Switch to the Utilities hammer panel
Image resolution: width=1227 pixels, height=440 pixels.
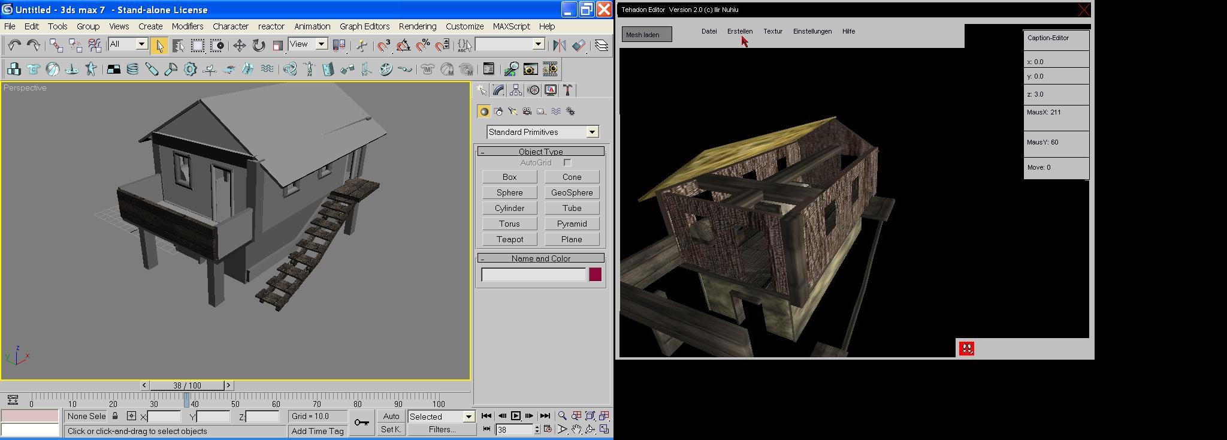coord(567,90)
